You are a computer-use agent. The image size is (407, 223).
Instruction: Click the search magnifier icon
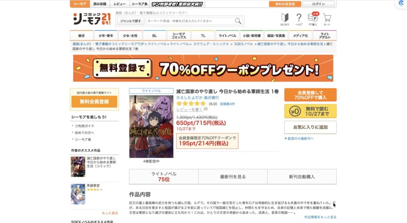coord(238,21)
